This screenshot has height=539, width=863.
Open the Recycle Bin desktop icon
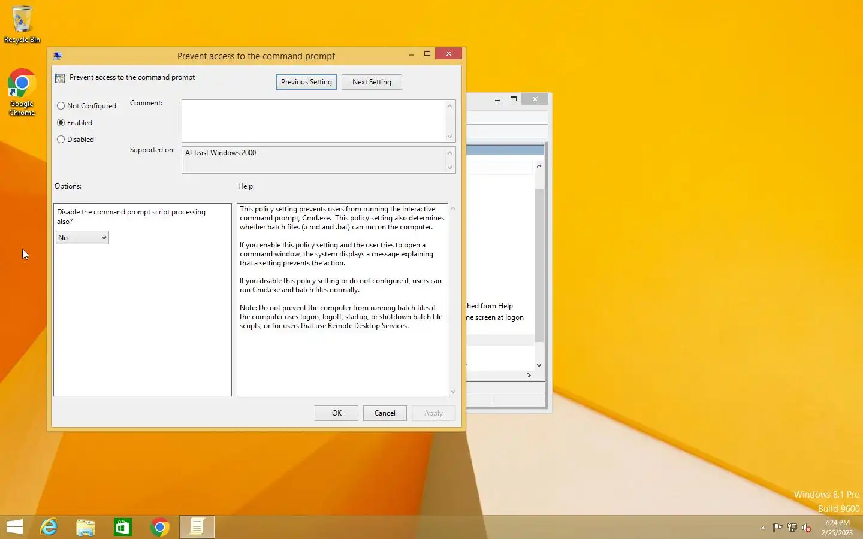[22, 24]
